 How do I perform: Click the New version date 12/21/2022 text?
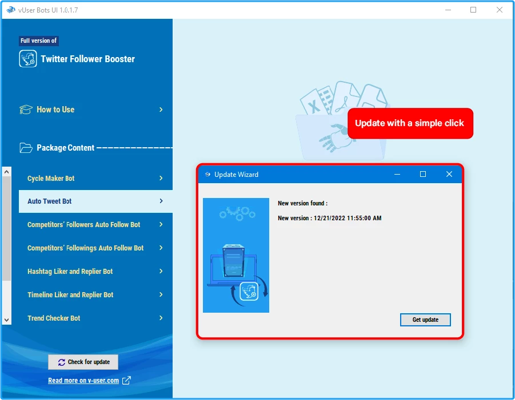coord(329,218)
